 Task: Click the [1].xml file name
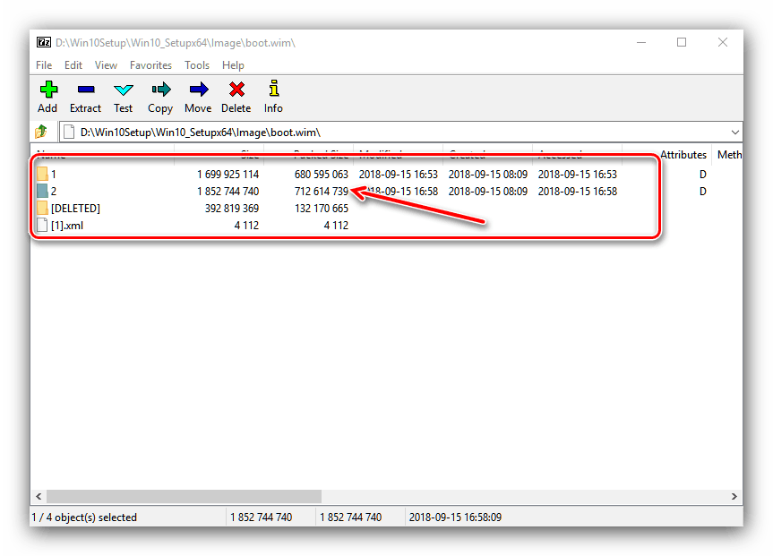coord(67,226)
